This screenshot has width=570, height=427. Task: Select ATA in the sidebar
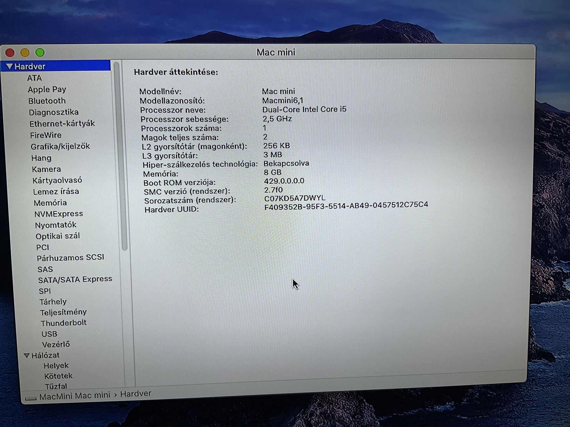[34, 78]
